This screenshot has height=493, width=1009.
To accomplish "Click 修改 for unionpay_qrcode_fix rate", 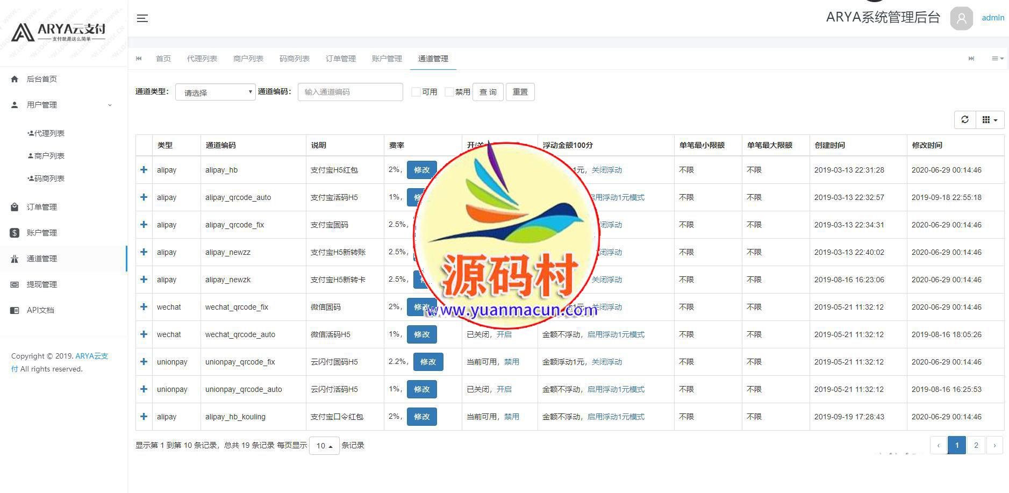I will click(x=428, y=362).
